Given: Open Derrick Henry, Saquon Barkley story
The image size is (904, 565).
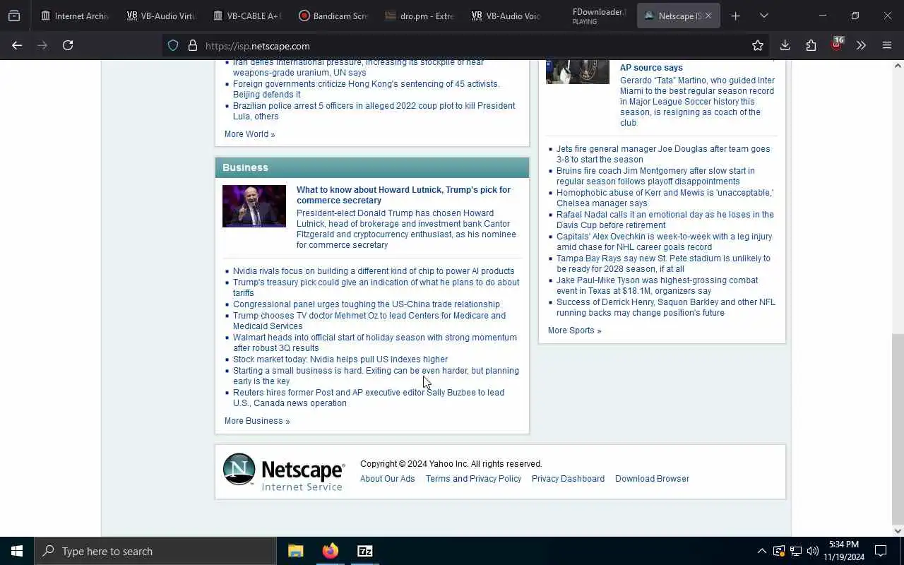Looking at the screenshot, I should [x=666, y=307].
